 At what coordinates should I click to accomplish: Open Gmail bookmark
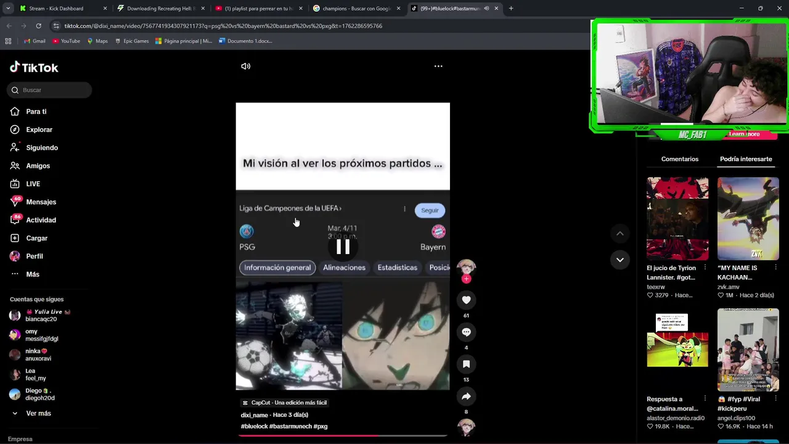coord(35,41)
